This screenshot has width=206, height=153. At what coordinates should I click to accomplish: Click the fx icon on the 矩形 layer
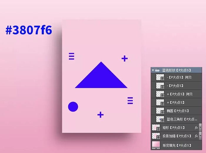pos(196,127)
